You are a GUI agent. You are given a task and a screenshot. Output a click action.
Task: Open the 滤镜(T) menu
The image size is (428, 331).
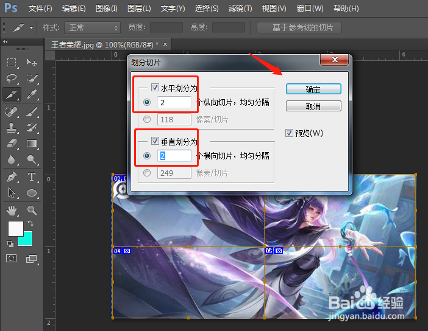[x=240, y=9]
